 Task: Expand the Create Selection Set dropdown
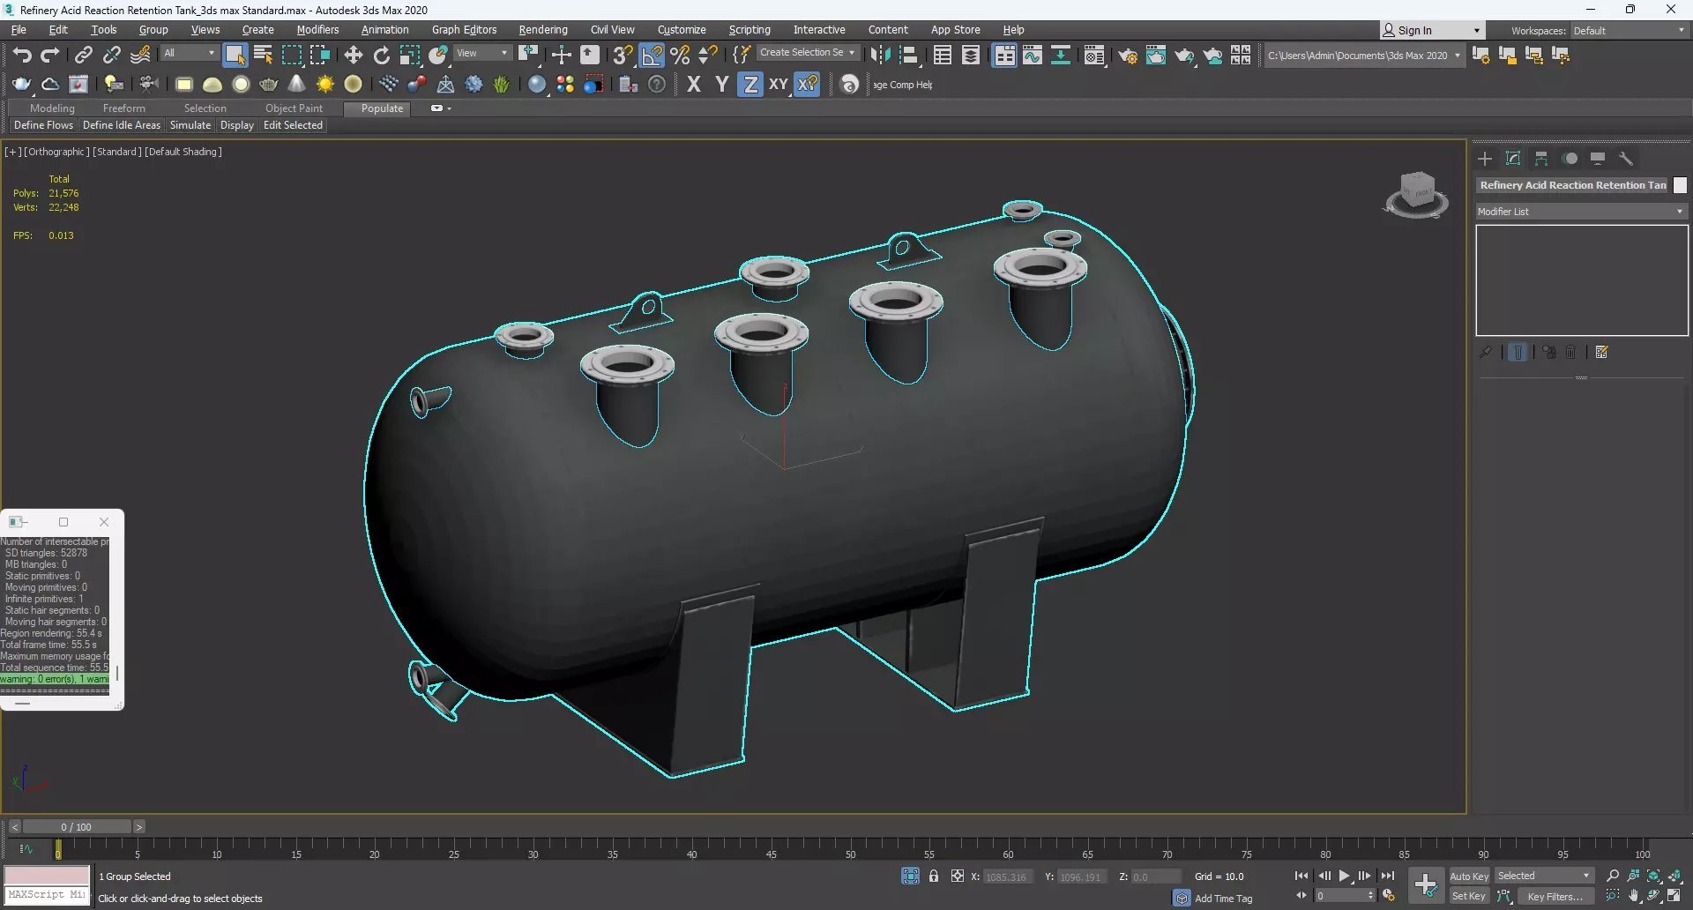coord(808,53)
